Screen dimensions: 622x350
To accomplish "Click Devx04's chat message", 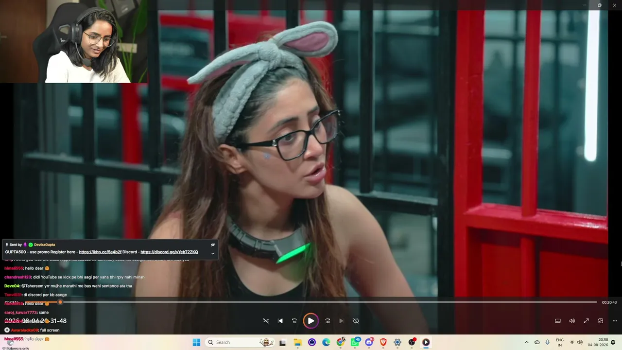I will point(68,286).
